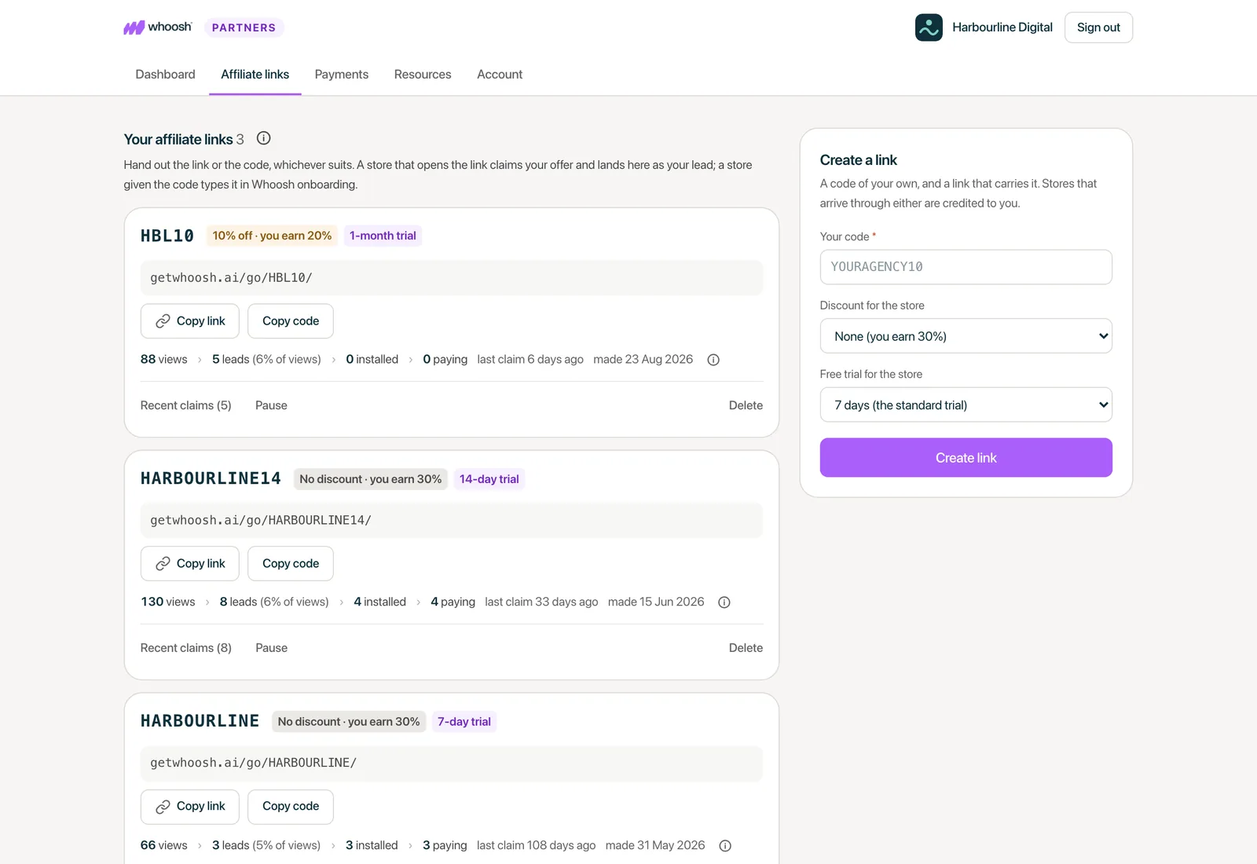Screen dimensions: 1257x864
Task: Go to the Dashboard tab
Action: tap(165, 75)
